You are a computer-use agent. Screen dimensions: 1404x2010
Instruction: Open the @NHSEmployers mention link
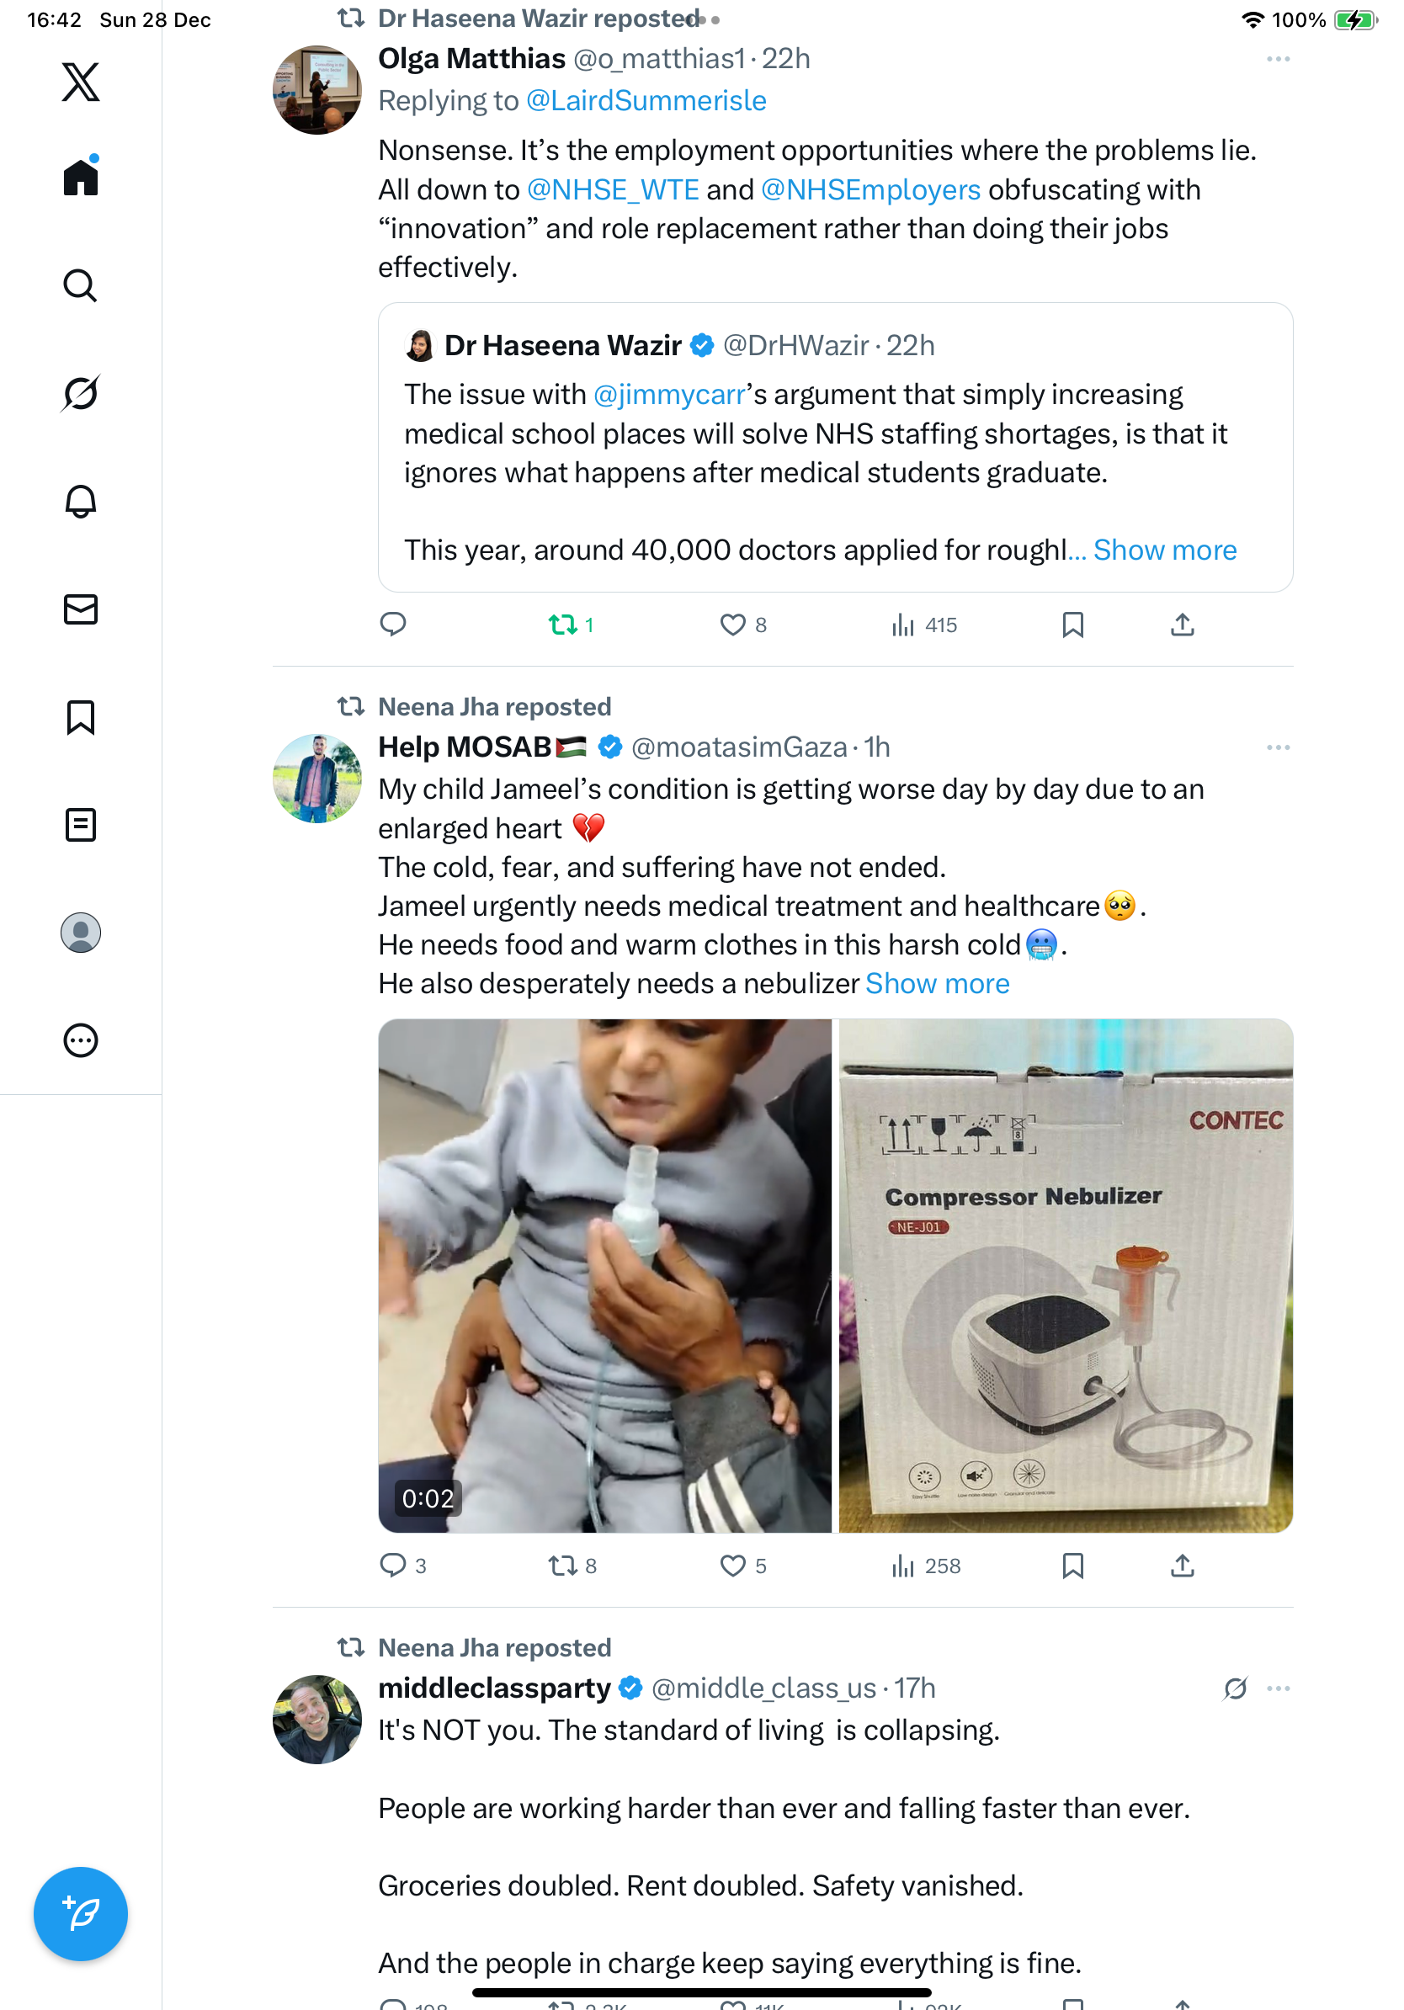(x=870, y=190)
